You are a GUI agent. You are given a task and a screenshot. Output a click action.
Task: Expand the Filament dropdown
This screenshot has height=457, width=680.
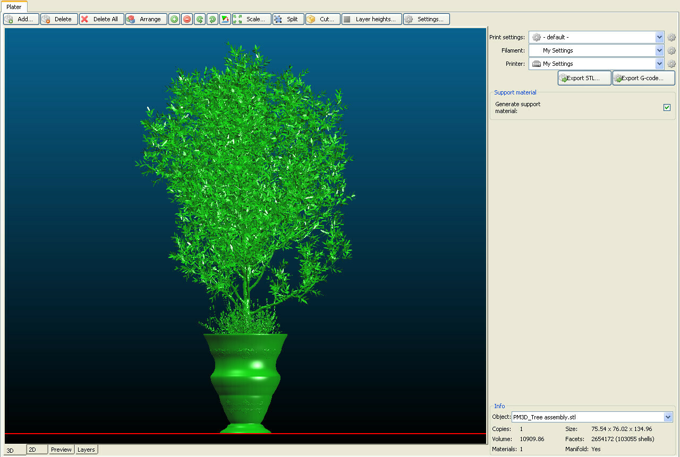pos(659,50)
